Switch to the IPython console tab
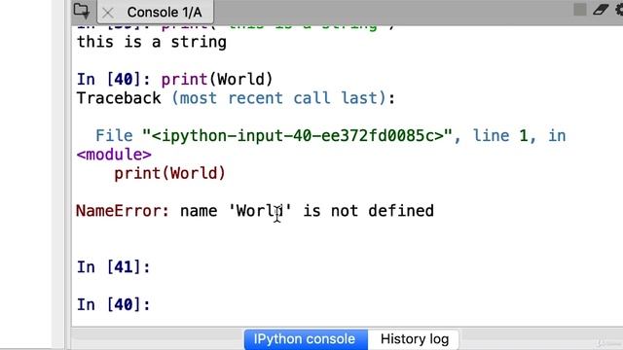This screenshot has height=350, width=623. [306, 339]
